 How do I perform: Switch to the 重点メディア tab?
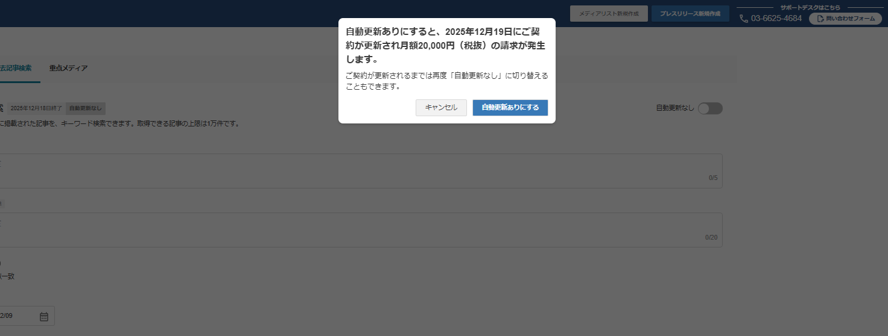click(x=69, y=68)
